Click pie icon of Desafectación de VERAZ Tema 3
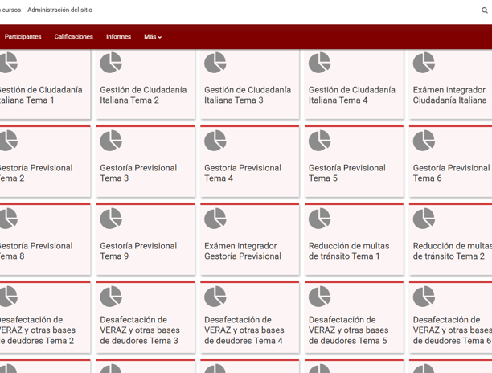Image resolution: width=492 pixels, height=373 pixels. click(111, 297)
